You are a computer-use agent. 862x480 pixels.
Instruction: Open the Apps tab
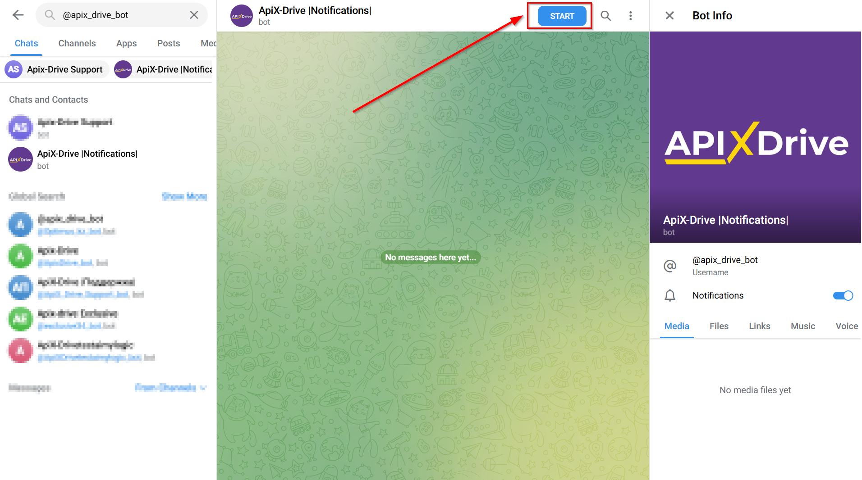(126, 43)
